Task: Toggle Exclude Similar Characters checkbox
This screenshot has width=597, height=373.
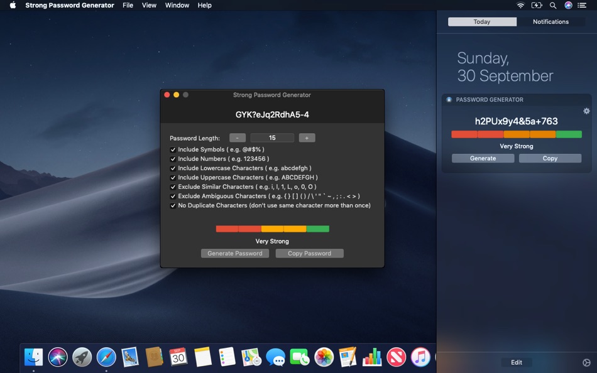Action: coord(173,187)
